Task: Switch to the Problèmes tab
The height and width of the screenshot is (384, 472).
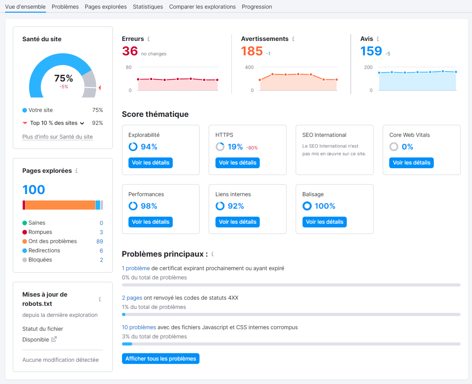Action: click(x=65, y=6)
